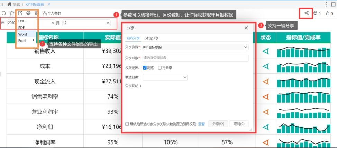Close the KPI目标跟踪 tab
The height and width of the screenshot is (148, 337).
[x=49, y=4]
